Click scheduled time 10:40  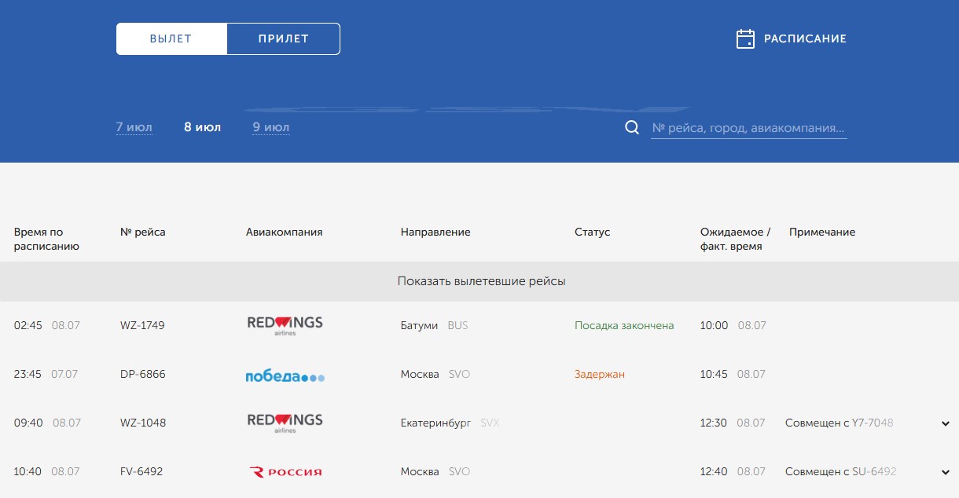(x=28, y=471)
